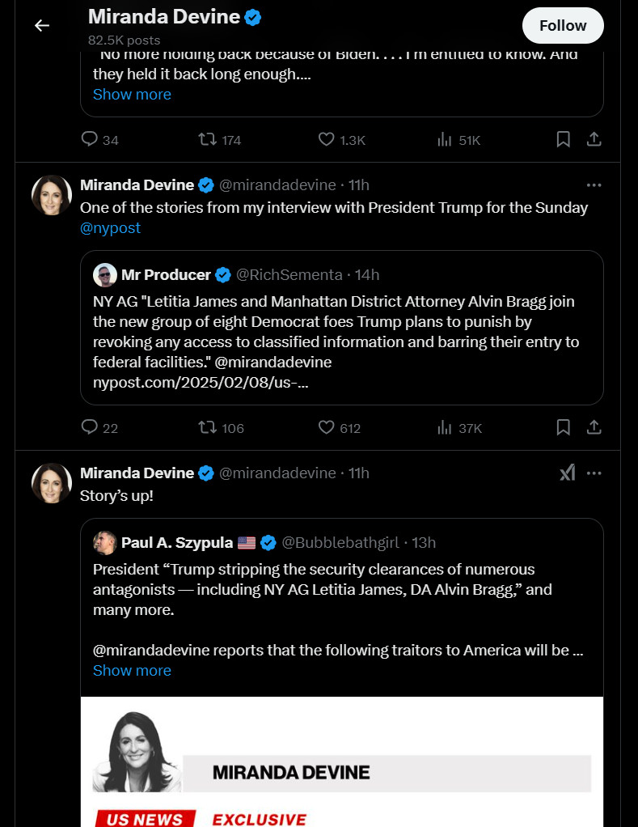This screenshot has height=827, width=638.
Task: Click the back arrow icon
Action: click(42, 25)
